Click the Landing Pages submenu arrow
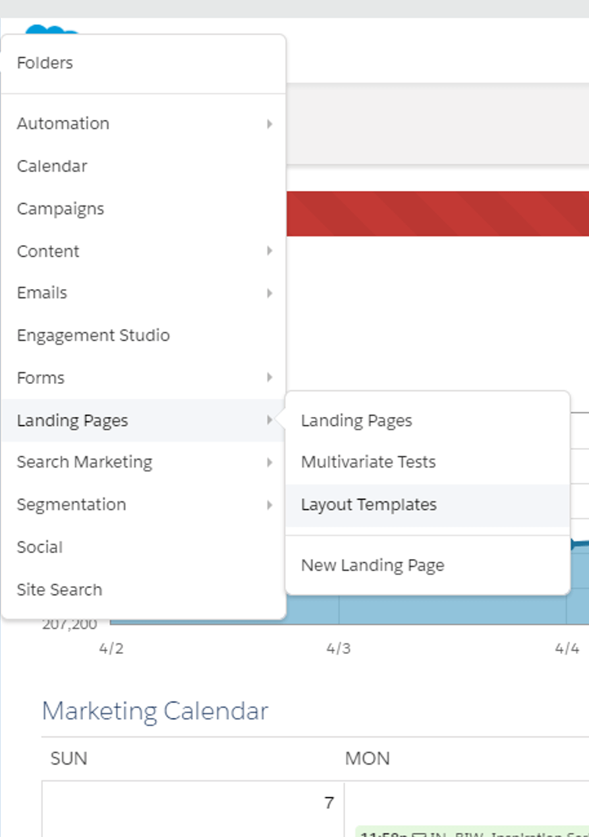This screenshot has width=589, height=837. (269, 420)
